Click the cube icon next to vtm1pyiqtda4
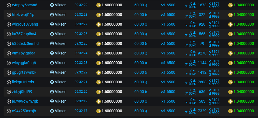258x118 pixels. point(9,53)
